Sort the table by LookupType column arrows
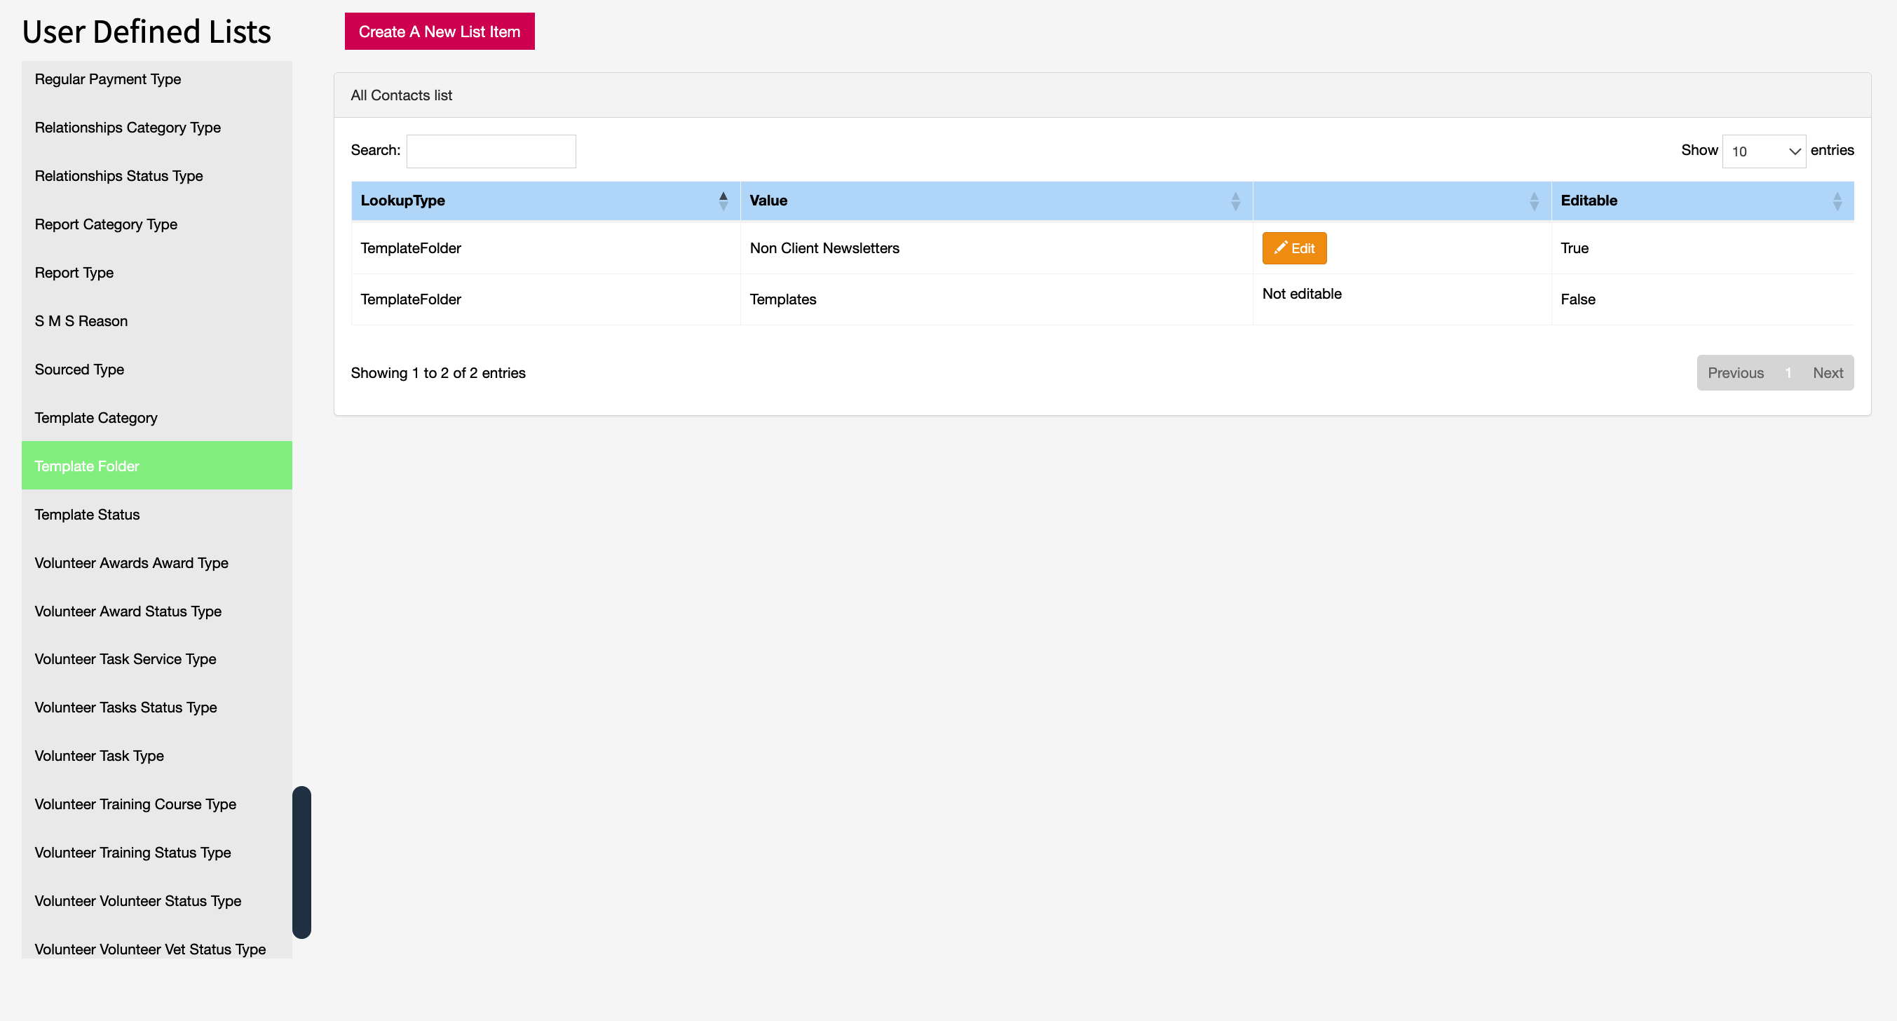This screenshot has width=1897, height=1021. coord(723,201)
